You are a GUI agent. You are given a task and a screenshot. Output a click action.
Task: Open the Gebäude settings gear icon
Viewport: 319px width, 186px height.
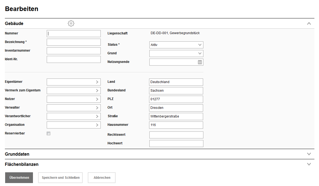pos(71,24)
